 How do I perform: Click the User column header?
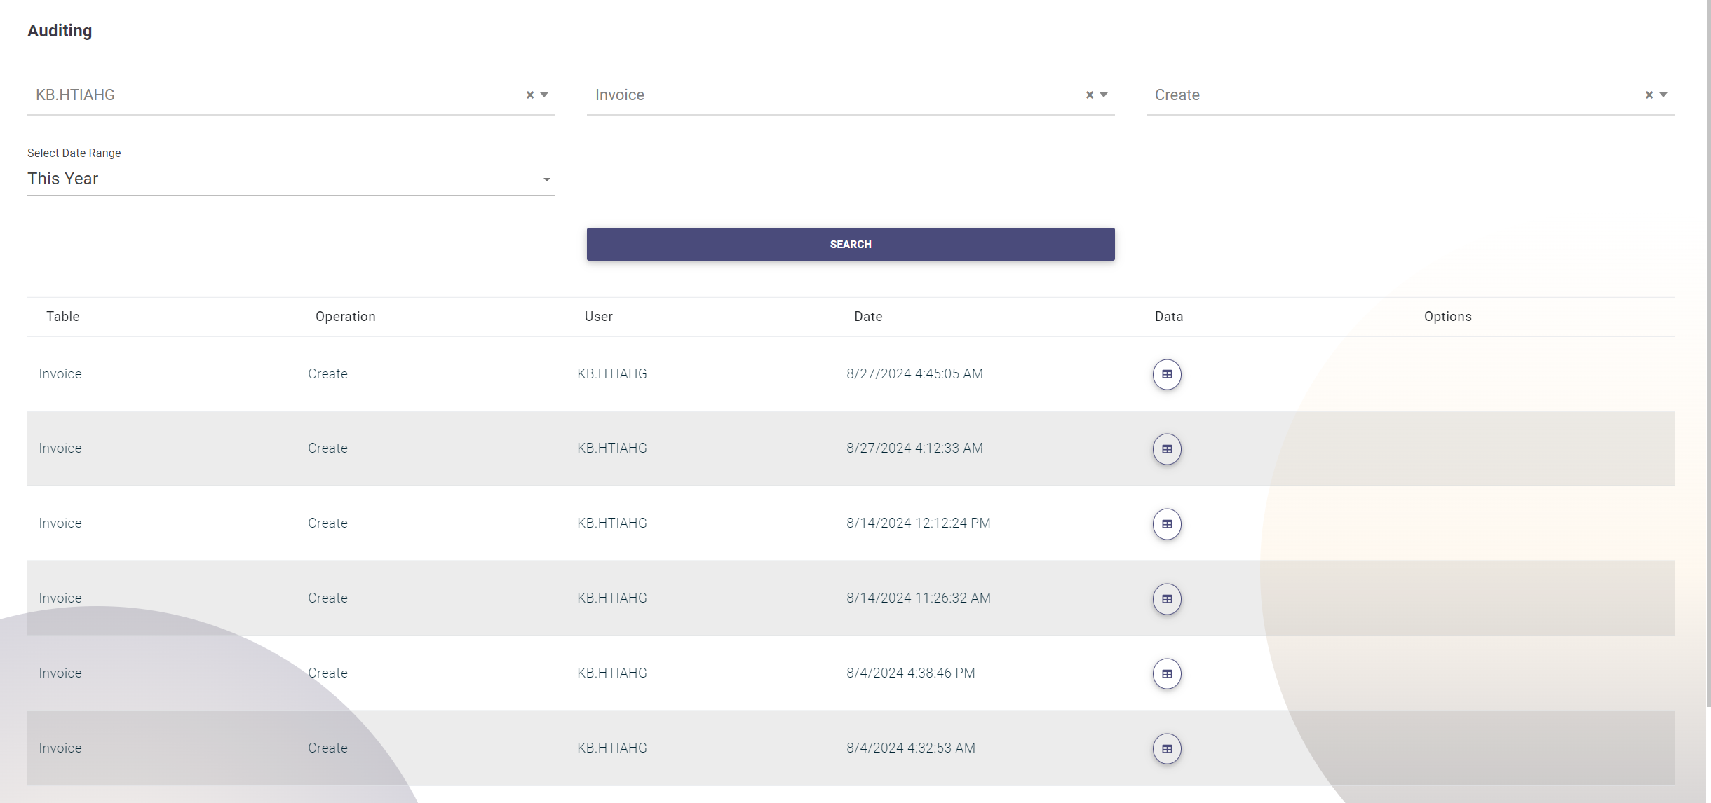[599, 317]
